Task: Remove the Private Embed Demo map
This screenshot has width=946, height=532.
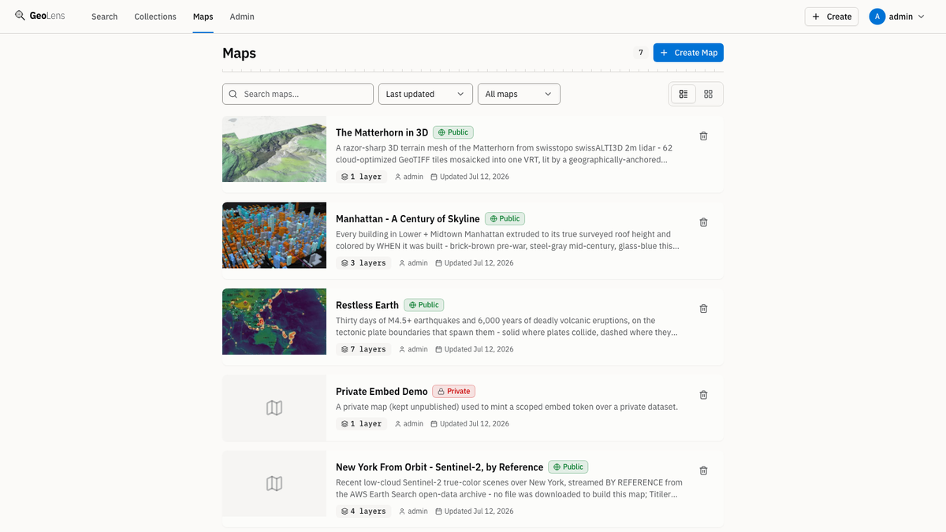Action: [703, 395]
